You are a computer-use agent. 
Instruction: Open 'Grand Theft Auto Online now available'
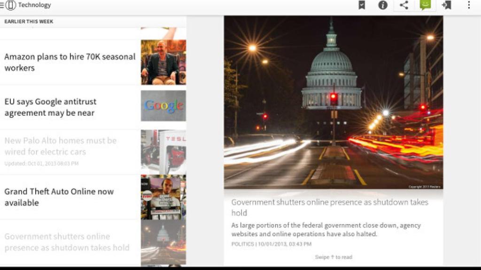tap(59, 197)
